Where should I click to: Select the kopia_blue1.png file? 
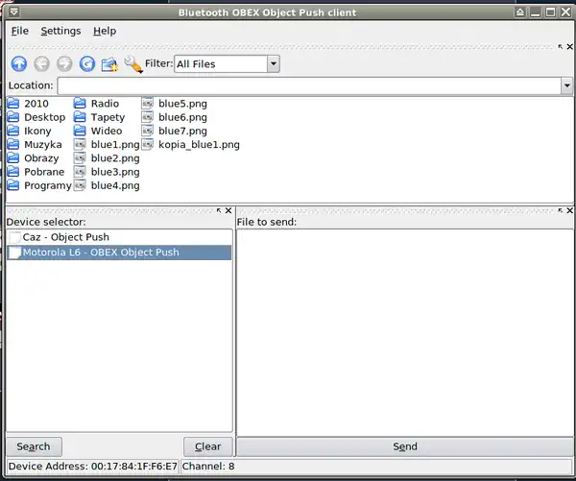198,145
